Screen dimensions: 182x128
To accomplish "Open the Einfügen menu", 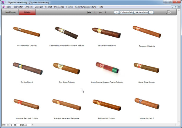I will [x=39, y=7].
